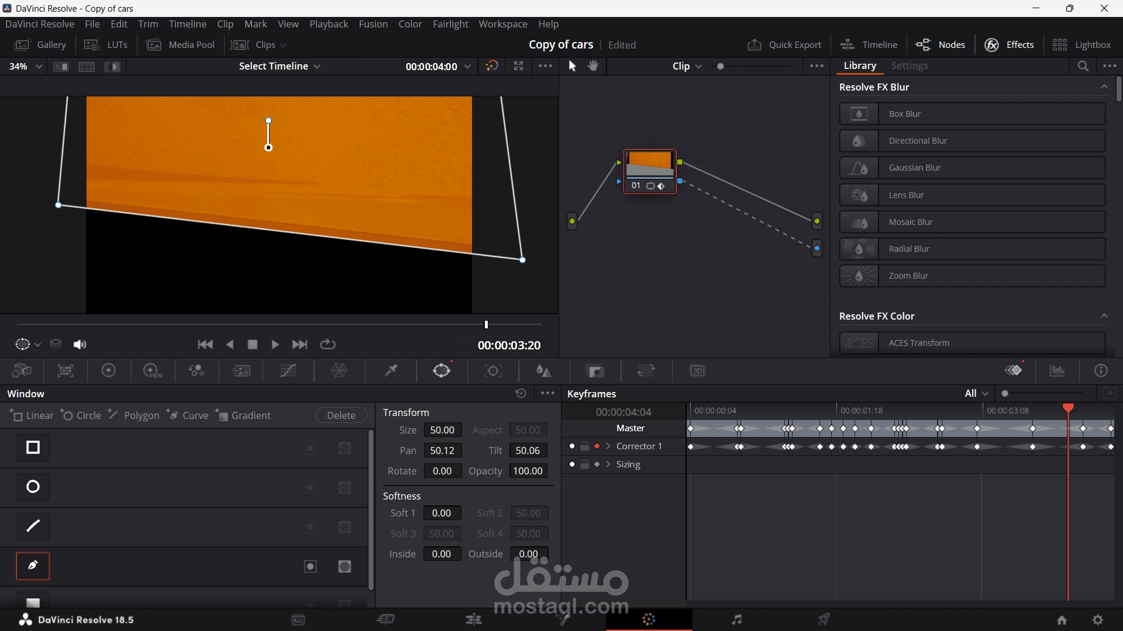1123x631 pixels.
Task: Click the Quick Export button
Action: tap(784, 45)
